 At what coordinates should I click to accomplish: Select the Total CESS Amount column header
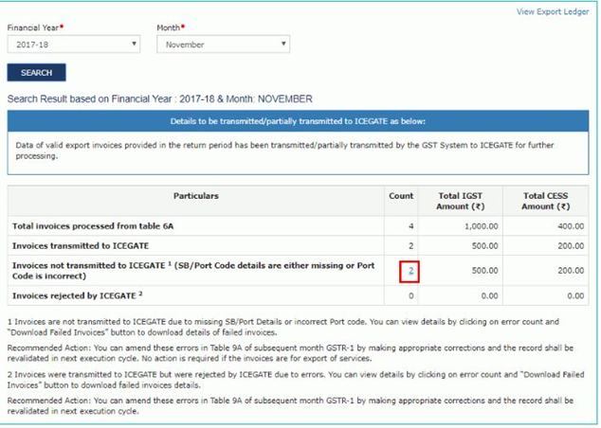545,201
